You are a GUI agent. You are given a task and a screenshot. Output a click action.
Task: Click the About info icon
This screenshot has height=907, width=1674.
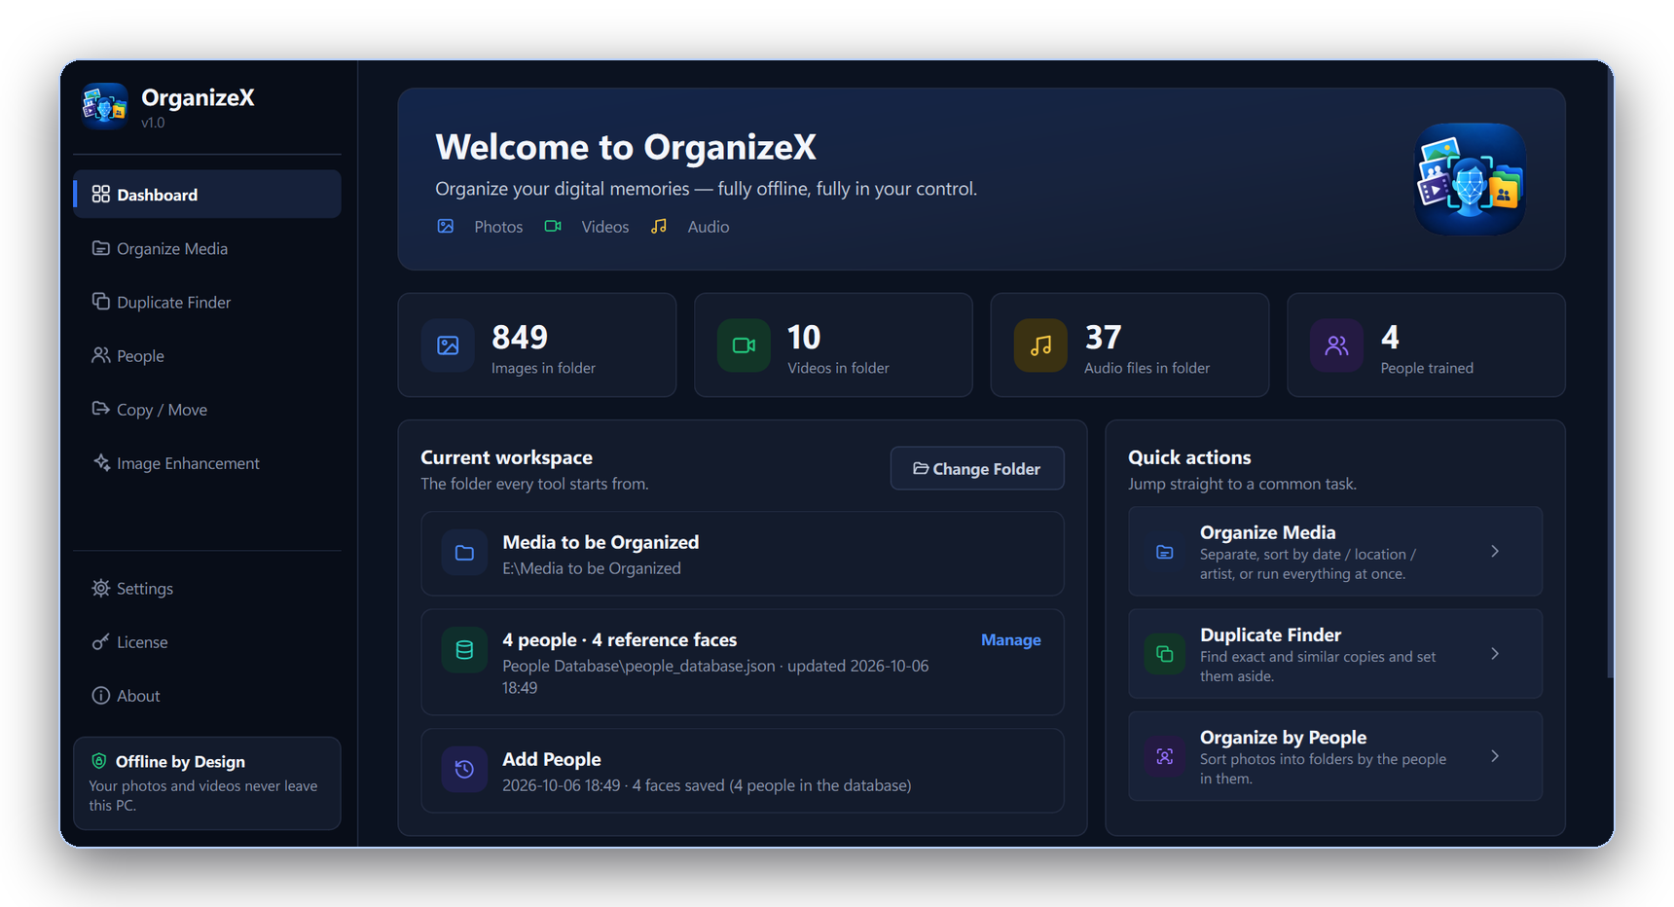(x=100, y=695)
